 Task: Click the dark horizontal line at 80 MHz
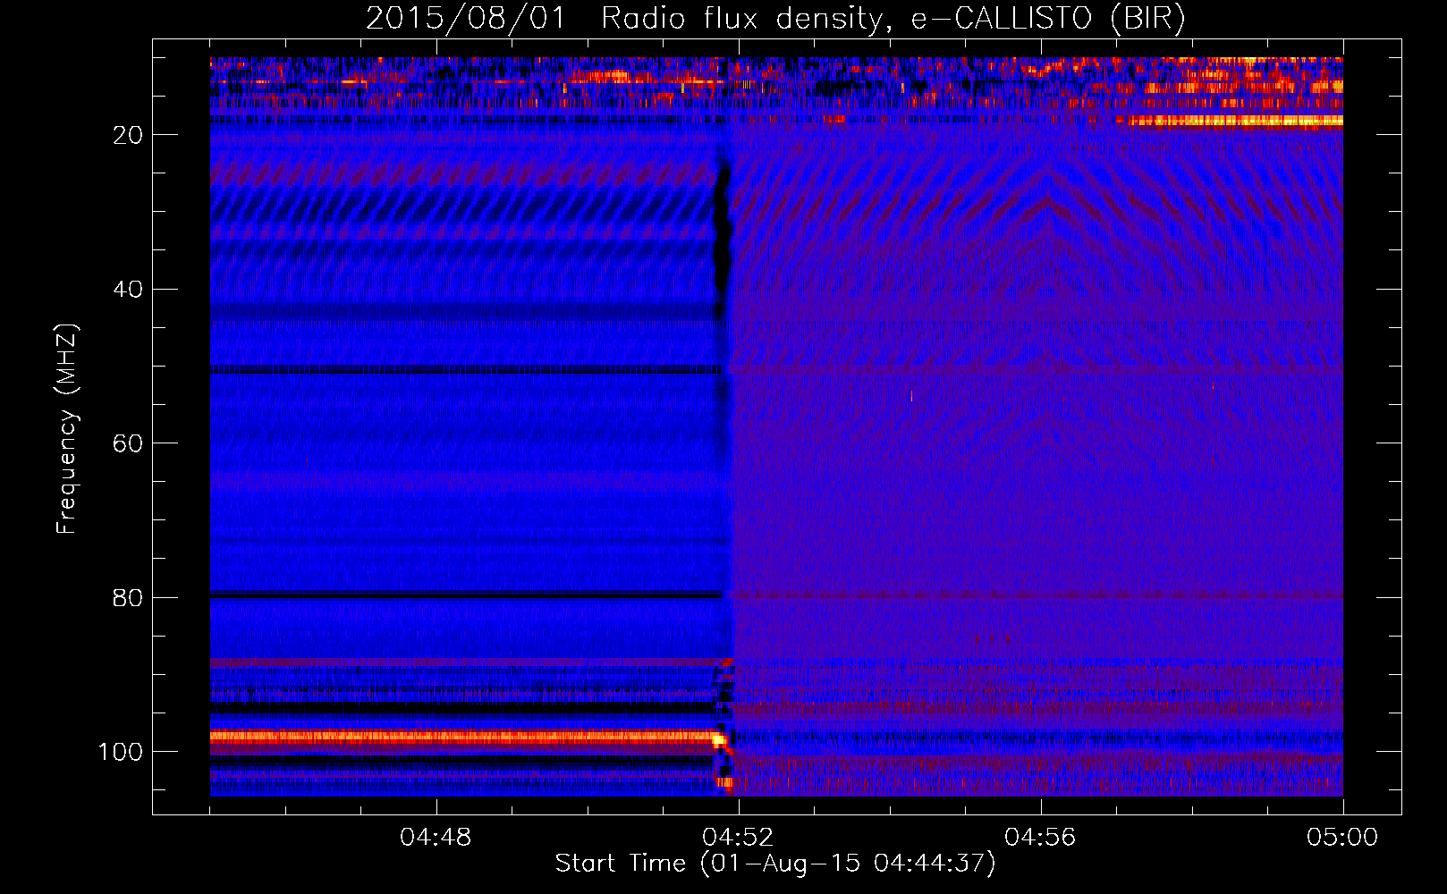click(465, 595)
